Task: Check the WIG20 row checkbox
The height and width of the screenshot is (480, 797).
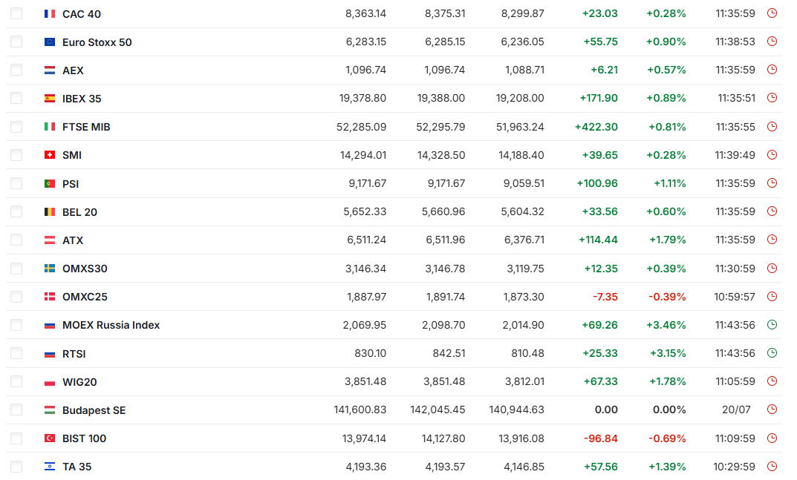Action: [x=16, y=381]
